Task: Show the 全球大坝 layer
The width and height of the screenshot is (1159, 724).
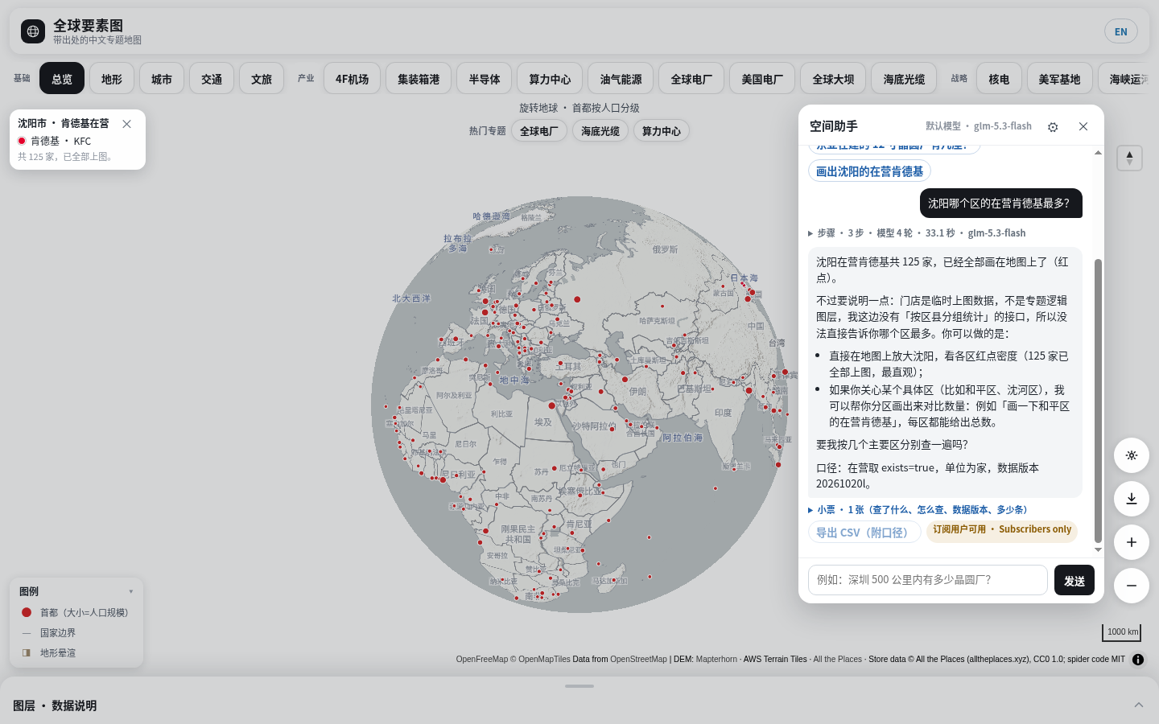Action: coord(833,79)
